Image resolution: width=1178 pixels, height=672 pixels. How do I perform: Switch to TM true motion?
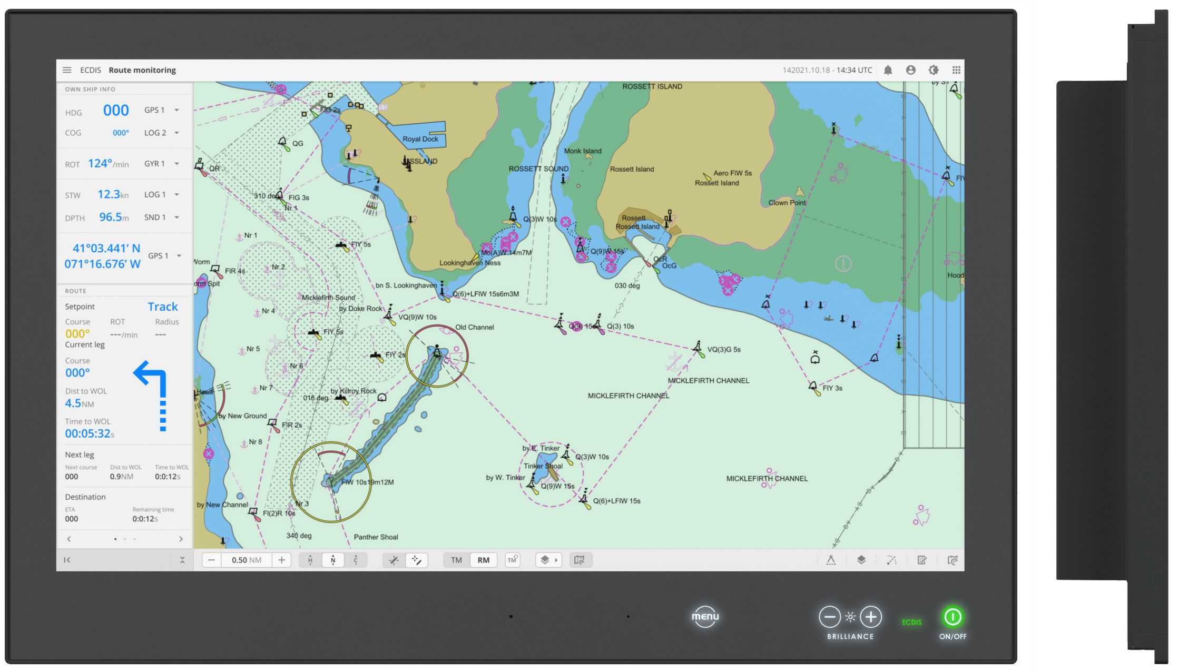(x=456, y=560)
